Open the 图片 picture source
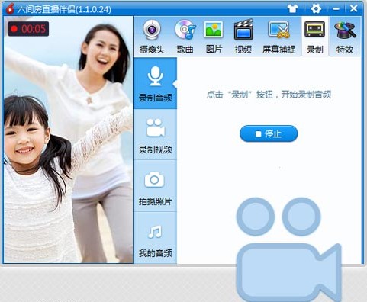The width and height of the screenshot is (367, 302). pos(214,37)
